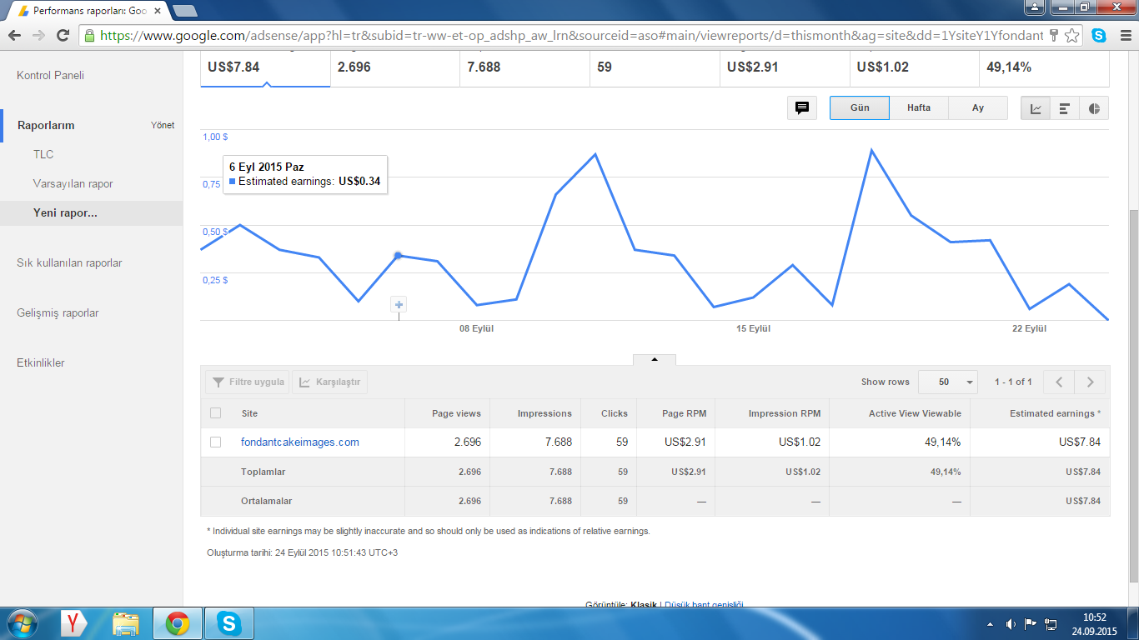The width and height of the screenshot is (1139, 640).
Task: Select the US$7.84 earnings metric tab
Action: point(265,67)
